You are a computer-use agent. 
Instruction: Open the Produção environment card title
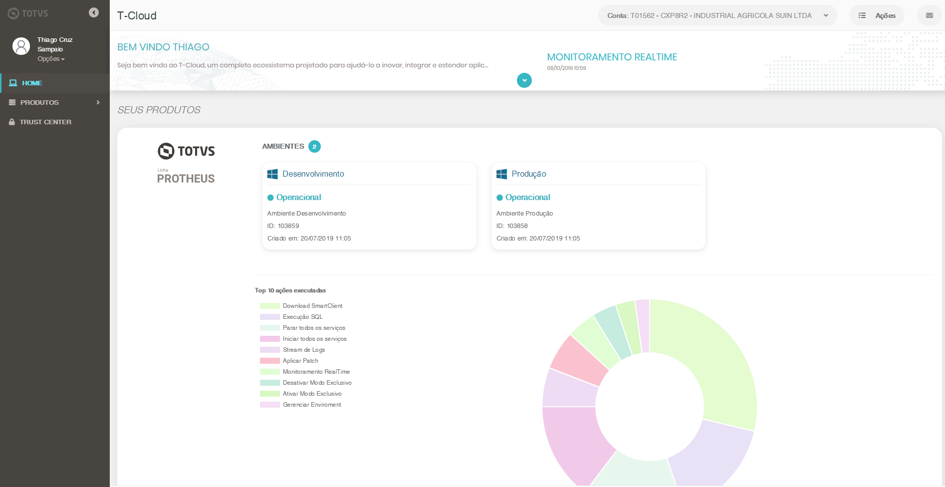point(529,174)
